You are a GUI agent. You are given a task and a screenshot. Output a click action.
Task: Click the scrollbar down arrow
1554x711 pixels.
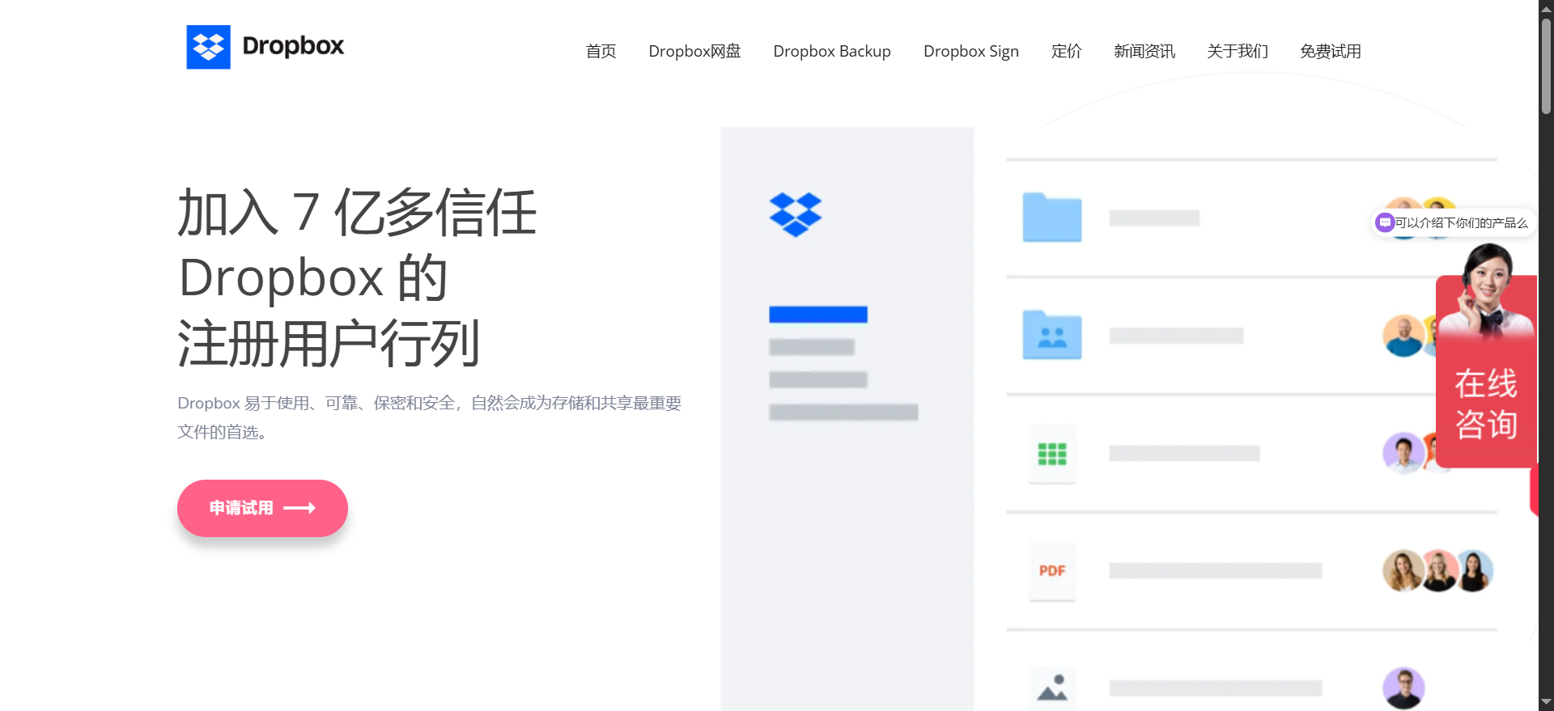[x=1546, y=702]
